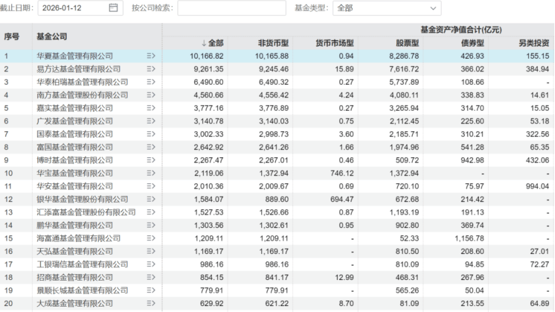Sort table by 另类投资 column header

coord(534,43)
